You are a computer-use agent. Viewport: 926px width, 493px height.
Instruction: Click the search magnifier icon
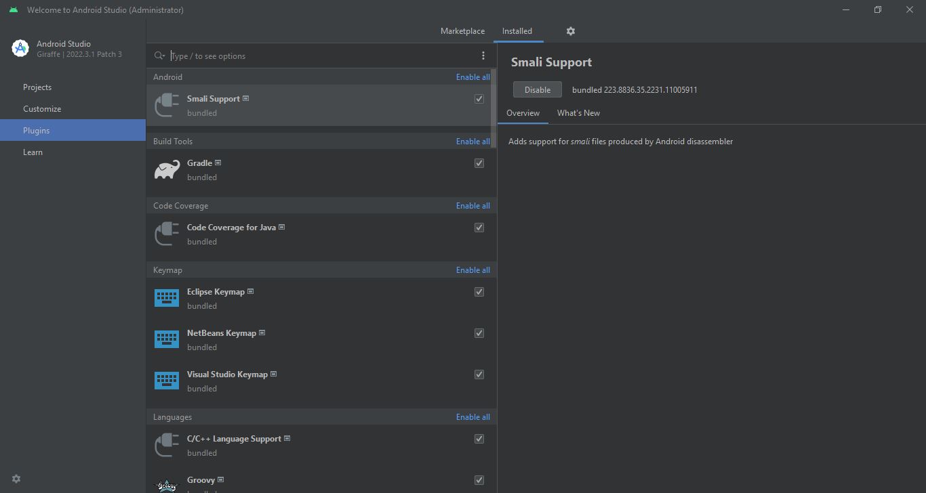coord(159,56)
